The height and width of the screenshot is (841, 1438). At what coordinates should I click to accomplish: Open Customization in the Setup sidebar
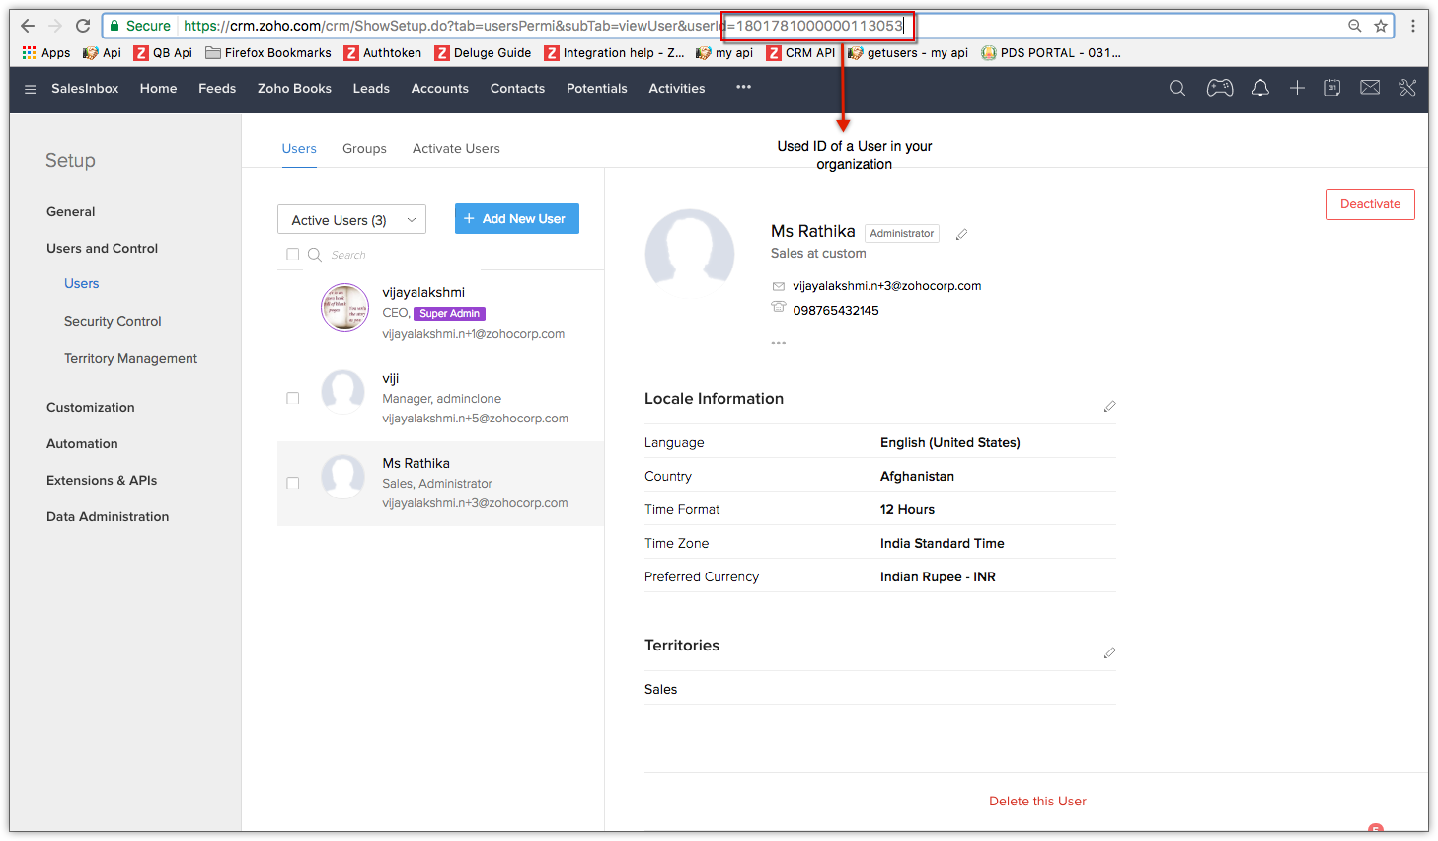coord(91,407)
